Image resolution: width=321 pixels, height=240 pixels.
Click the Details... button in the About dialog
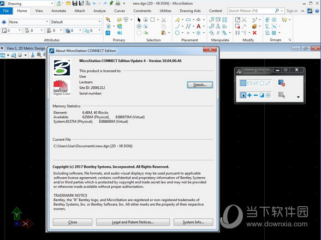(200, 85)
